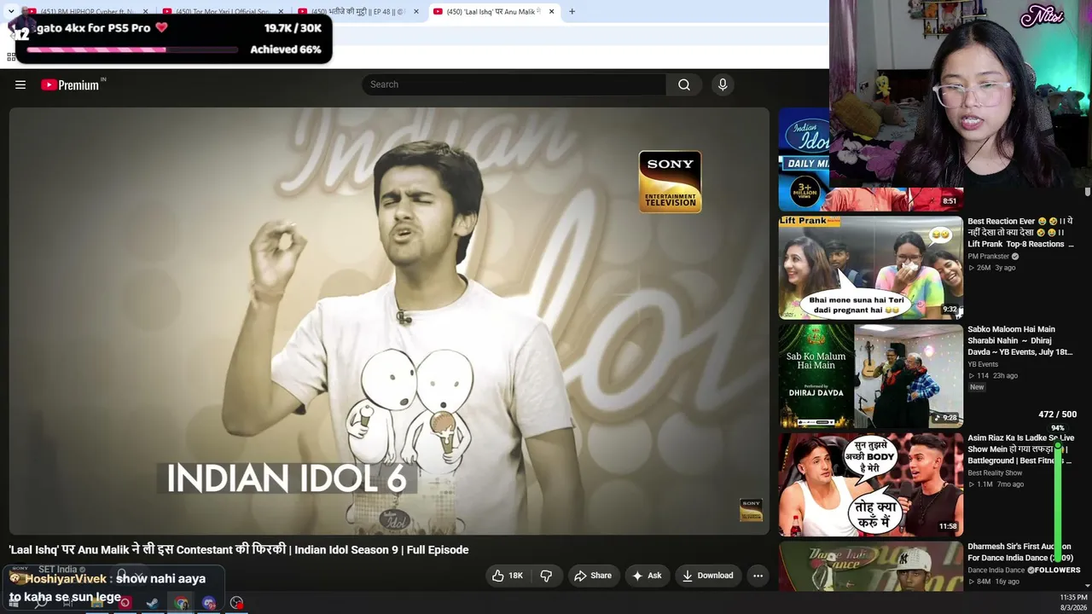Open 'Asim Riaz Ka Is Ladke Se' title
1092x614 pixels.
coord(1020,449)
